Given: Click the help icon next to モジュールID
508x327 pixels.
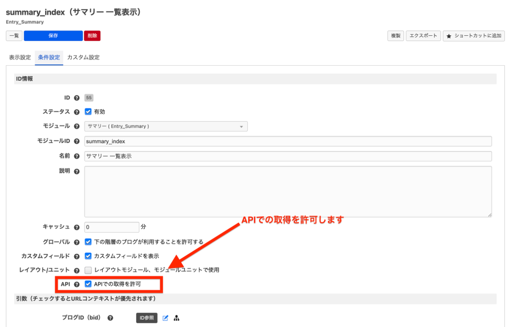Looking at the screenshot, I should click(77, 141).
